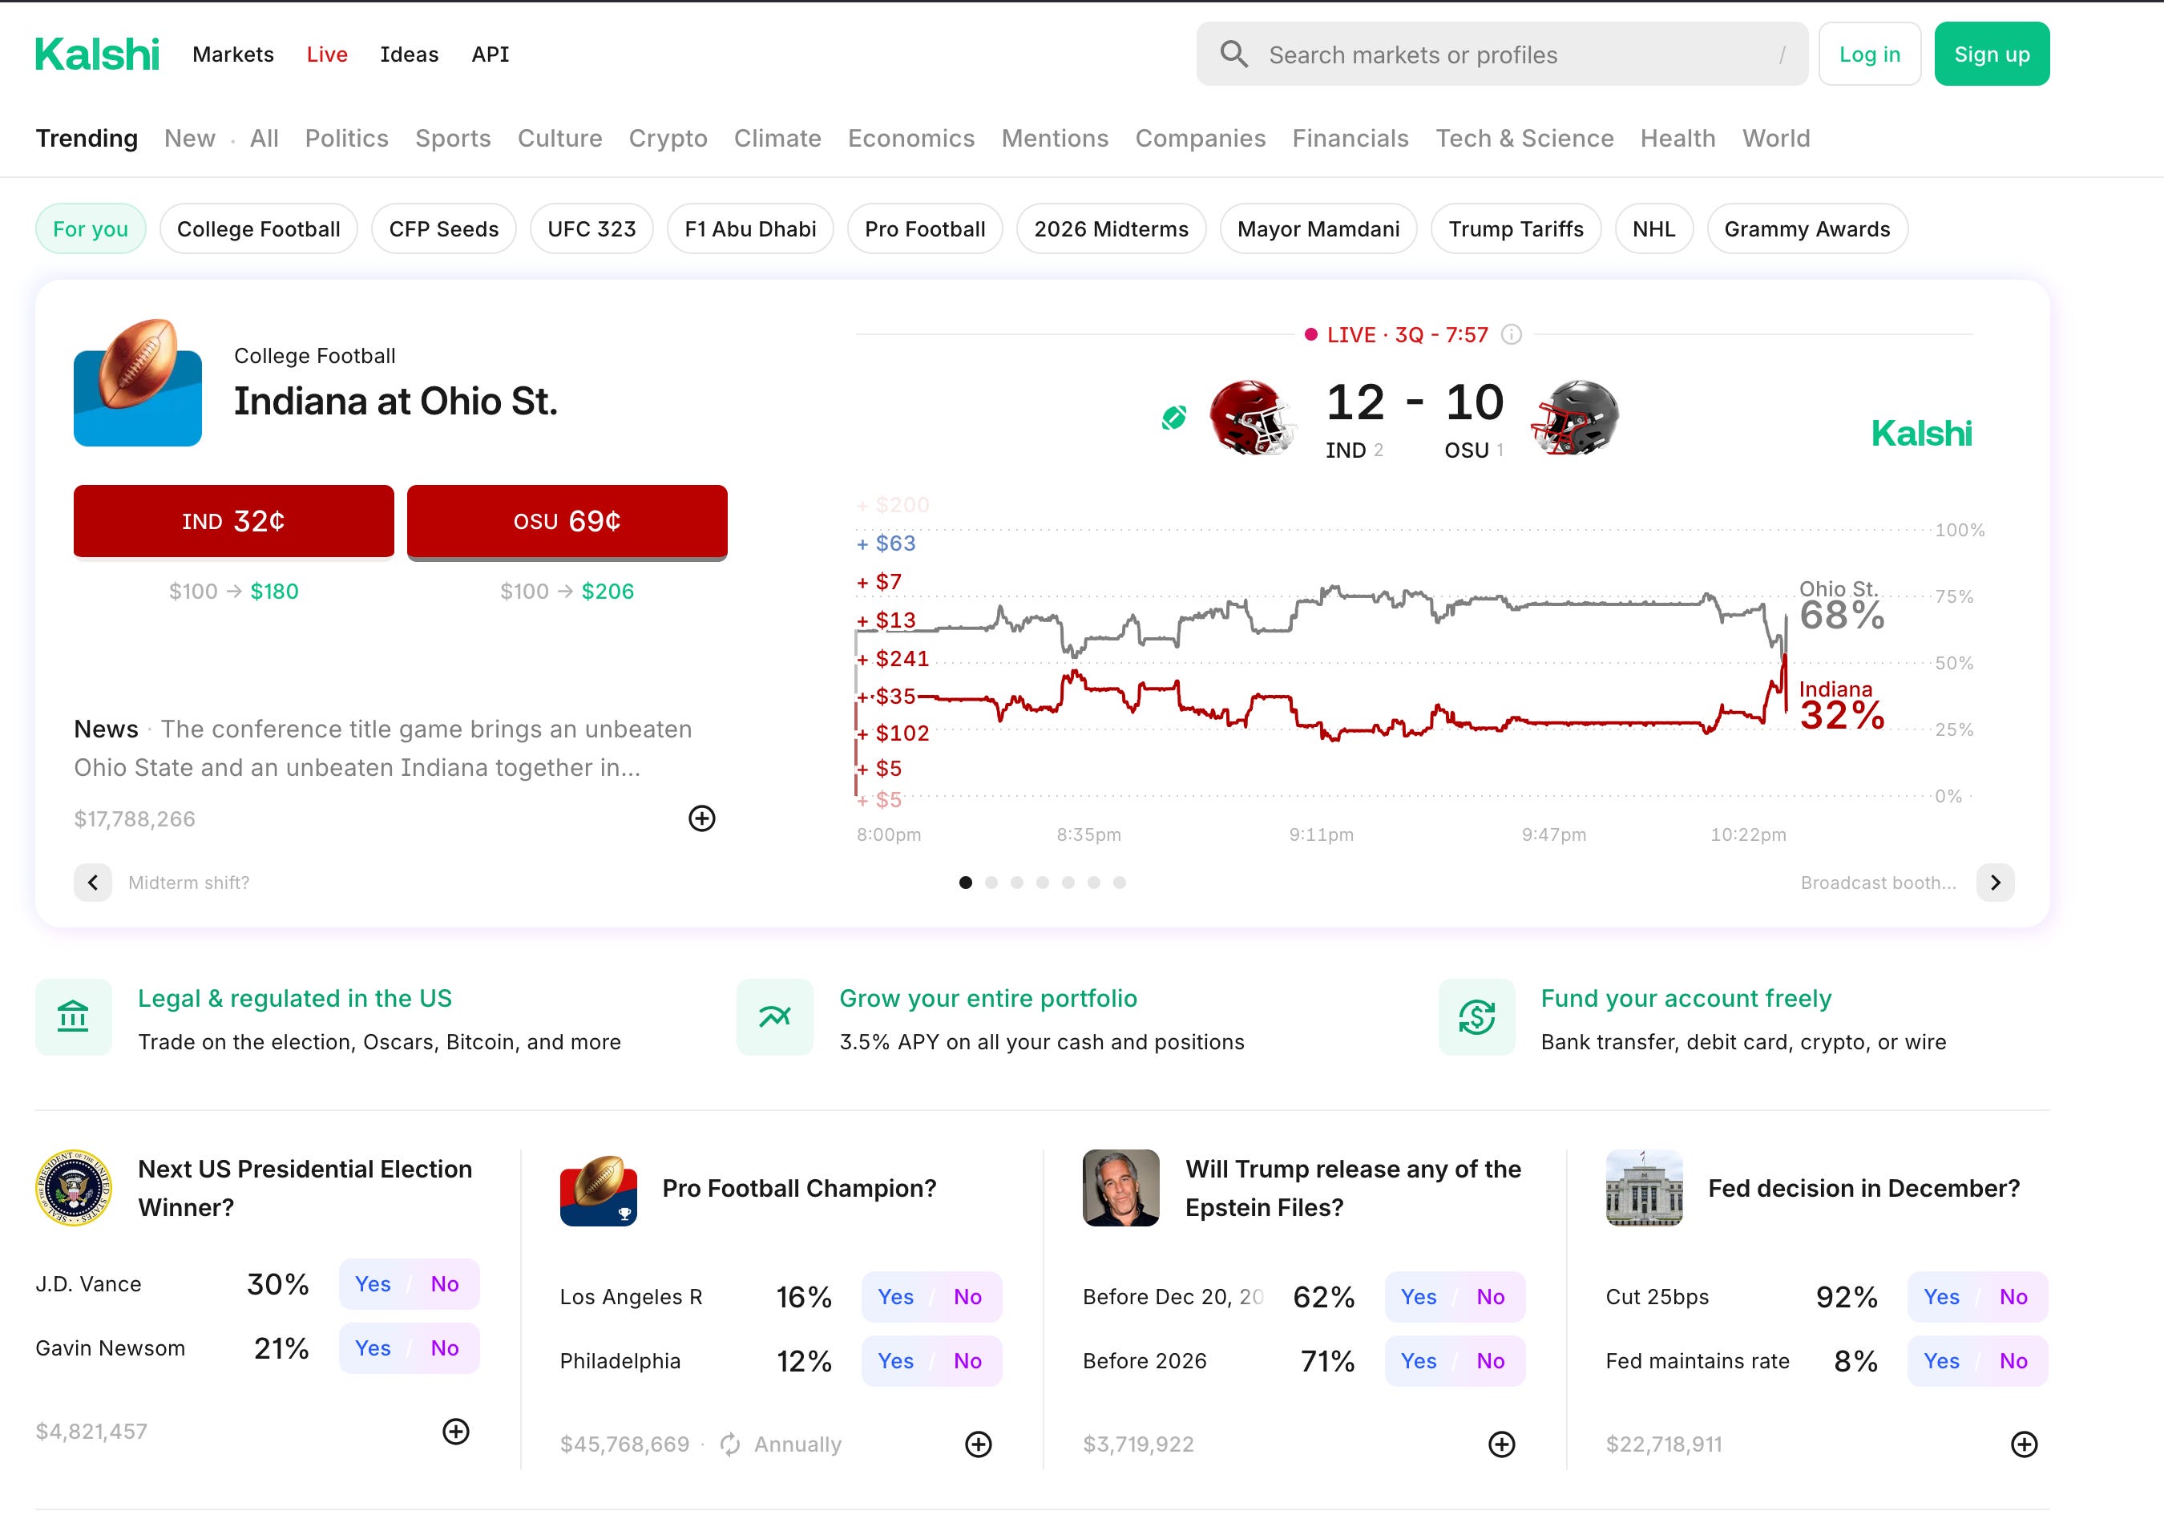2164x1515 pixels.
Task: Click the Sign up button
Action: tap(1992, 55)
